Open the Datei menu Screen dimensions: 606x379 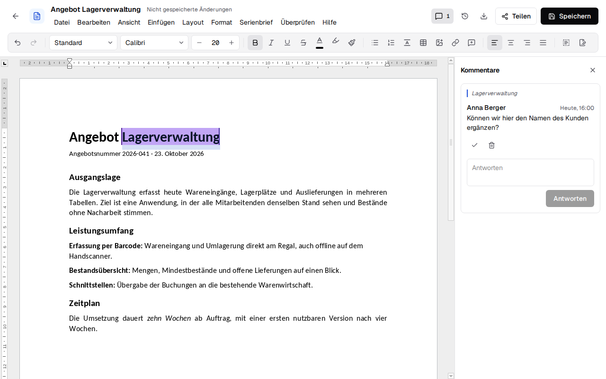[62, 22]
